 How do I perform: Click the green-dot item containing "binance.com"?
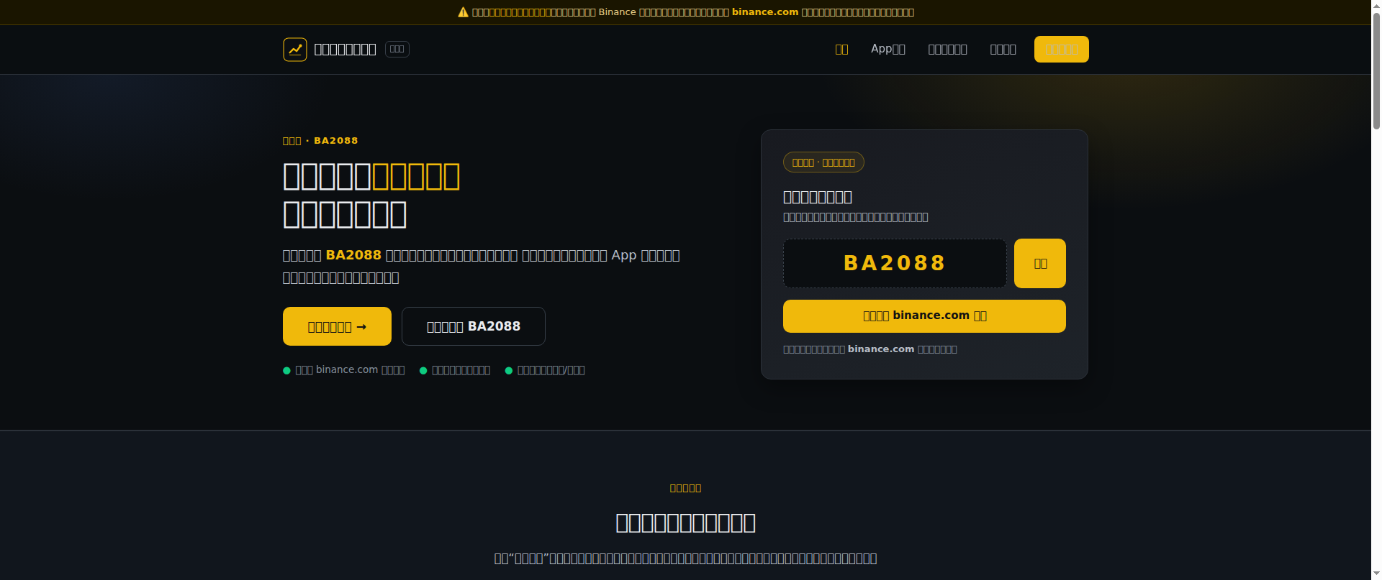pyautogui.click(x=344, y=370)
